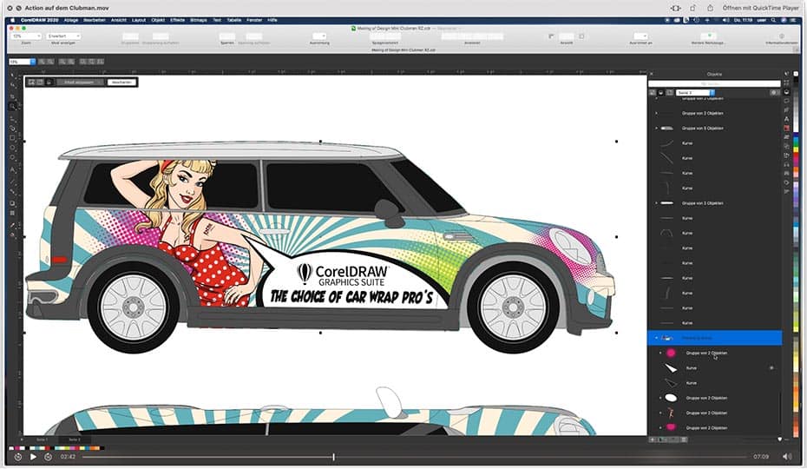
Task: Open the Effekte menu
Action: tap(178, 20)
